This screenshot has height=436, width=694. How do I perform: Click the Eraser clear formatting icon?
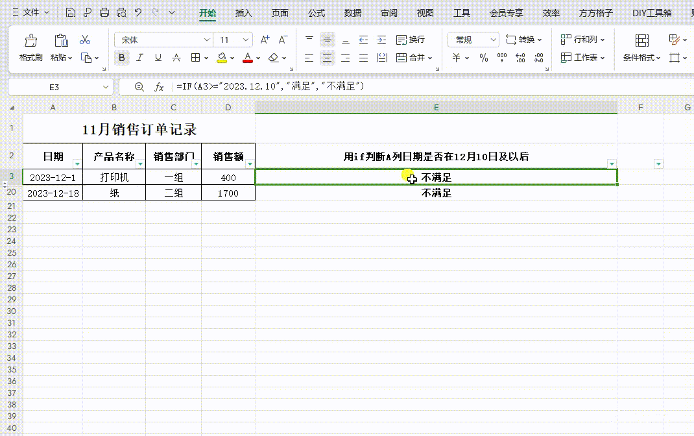click(x=274, y=58)
